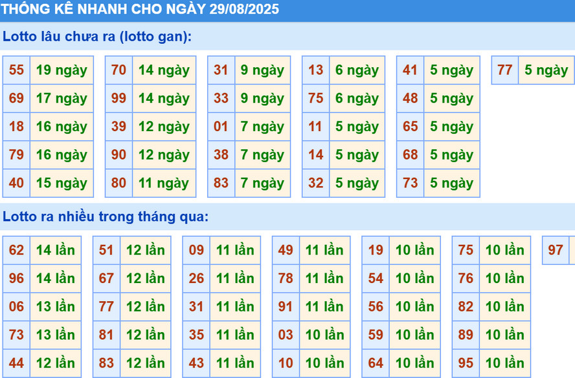Click number 40 in the lotto gan table
This screenshot has height=378, width=575.
click(17, 184)
